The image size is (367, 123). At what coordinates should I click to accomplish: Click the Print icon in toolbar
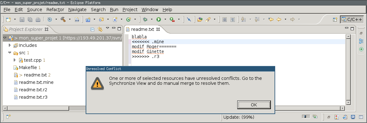click(38, 19)
